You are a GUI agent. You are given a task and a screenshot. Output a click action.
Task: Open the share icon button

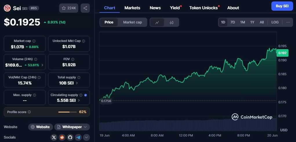coord(85,8)
